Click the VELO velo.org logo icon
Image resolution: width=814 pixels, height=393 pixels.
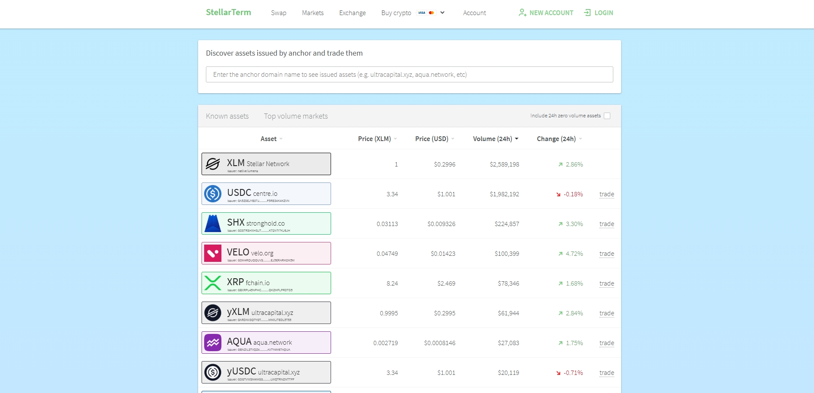213,253
